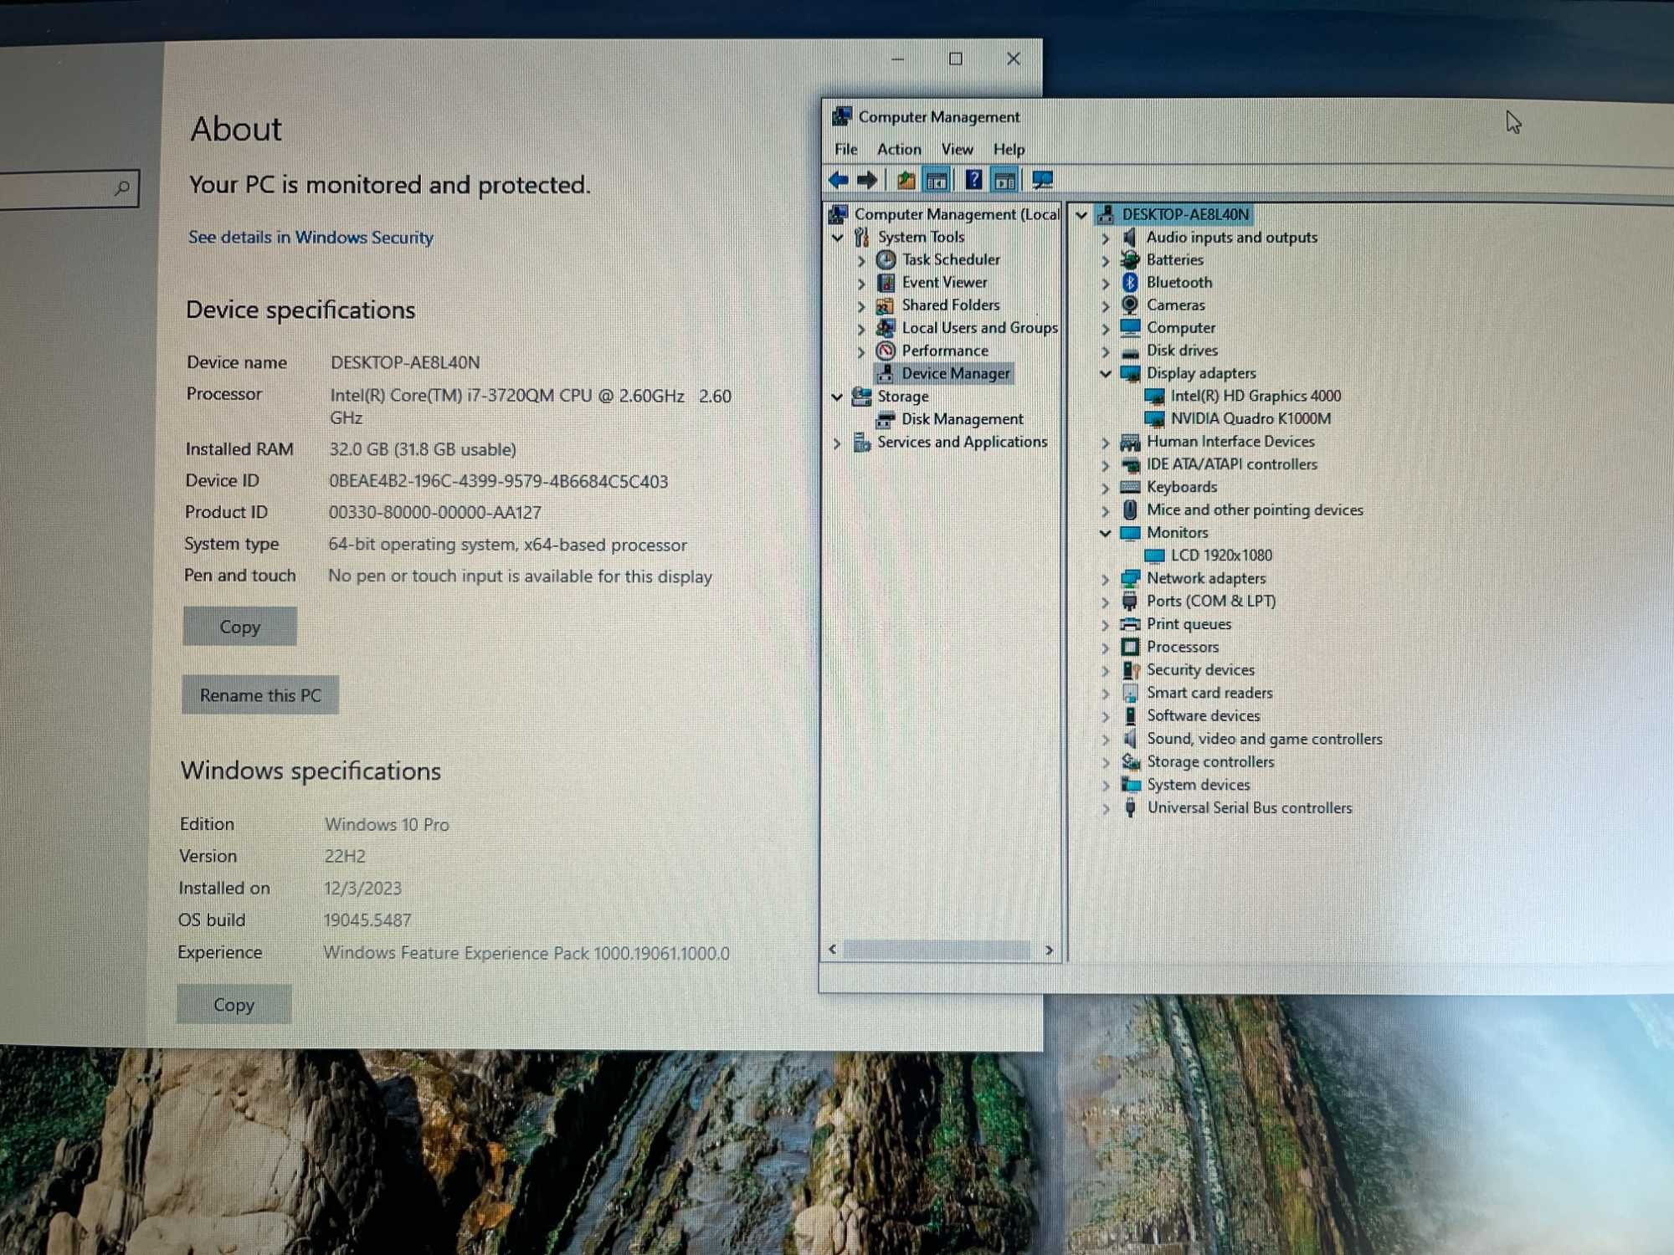Select System devices entry
Screen dimensions: 1674x1255
[x=1198, y=785]
